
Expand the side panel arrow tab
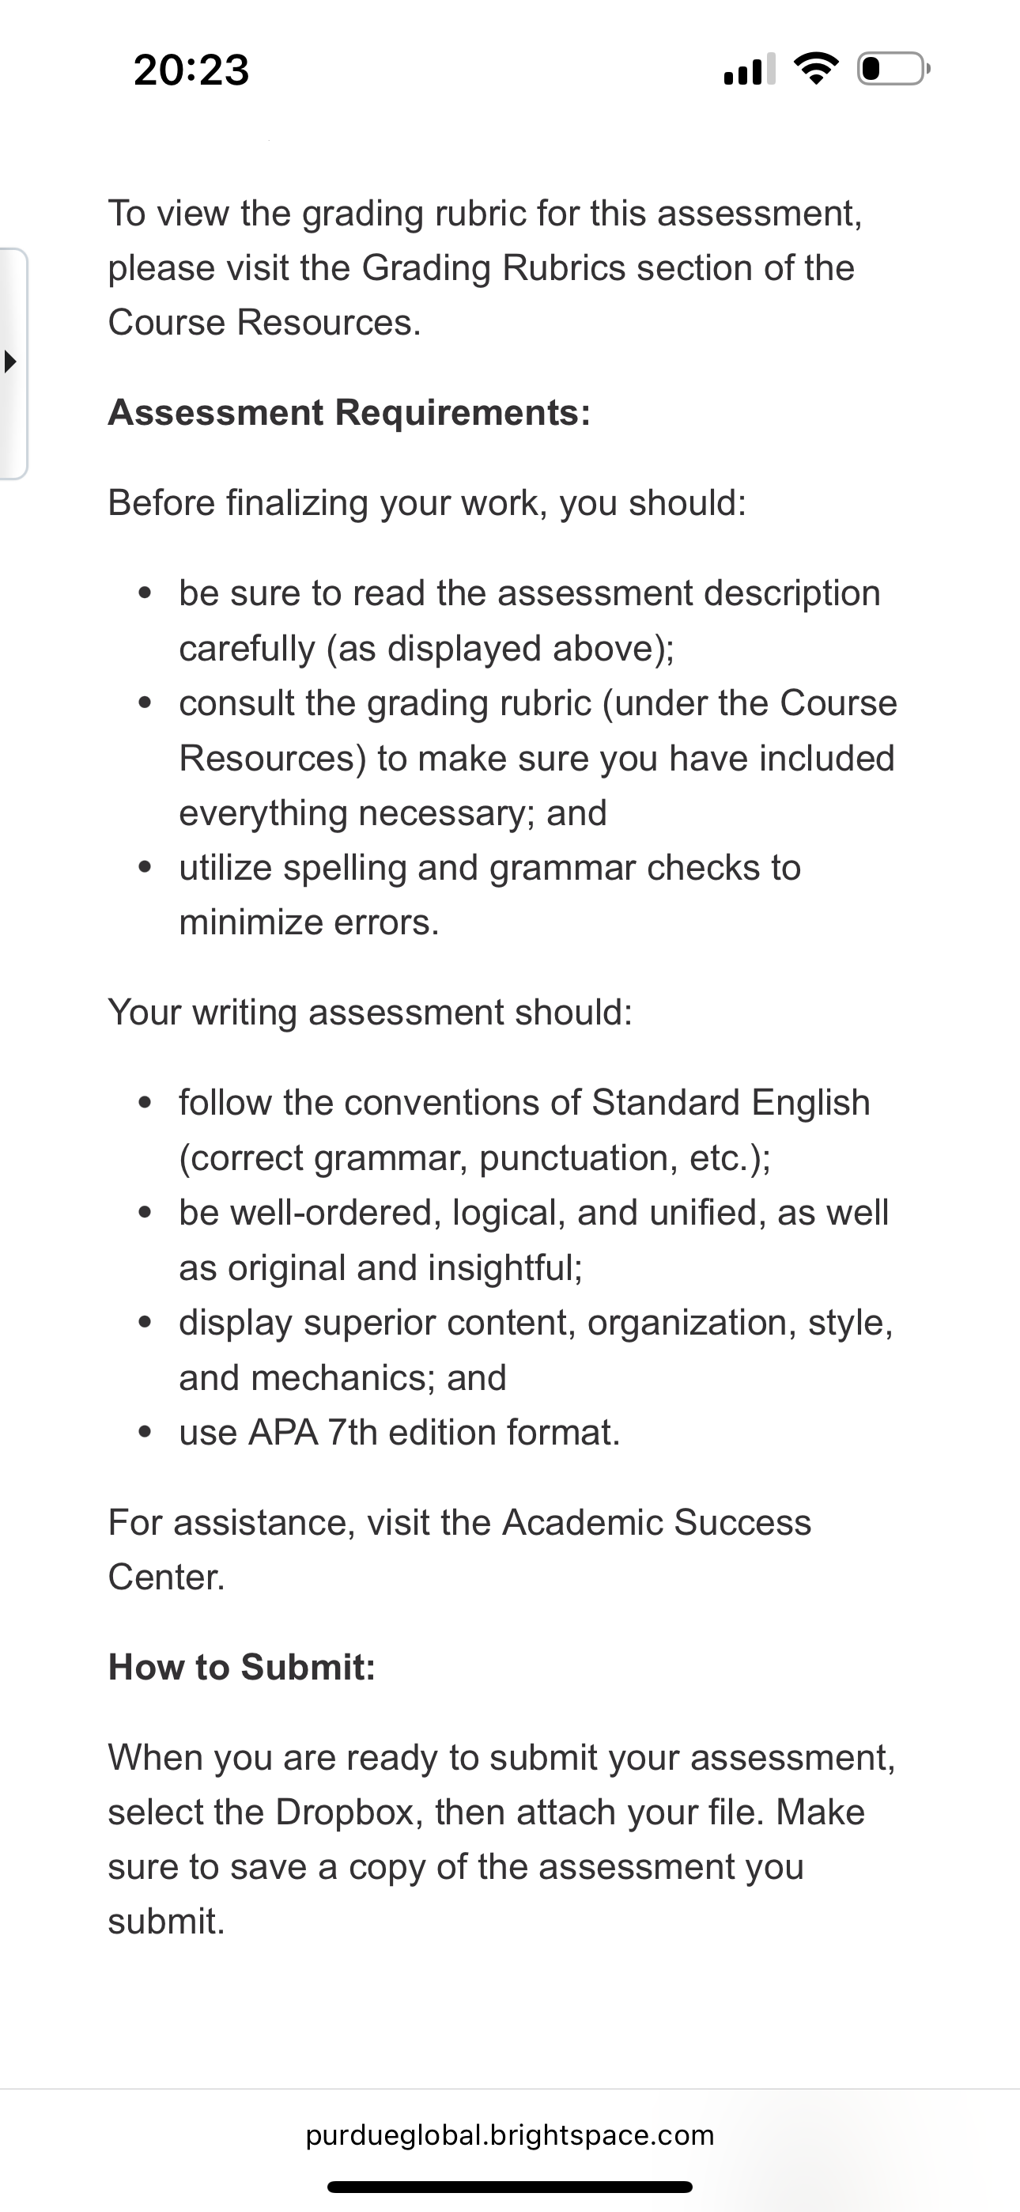(12, 362)
